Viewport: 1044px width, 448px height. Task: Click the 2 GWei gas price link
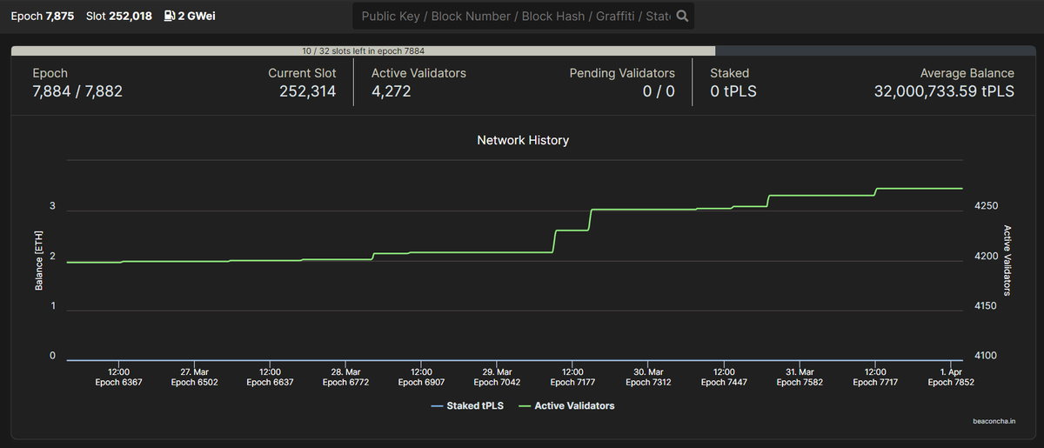tap(190, 16)
